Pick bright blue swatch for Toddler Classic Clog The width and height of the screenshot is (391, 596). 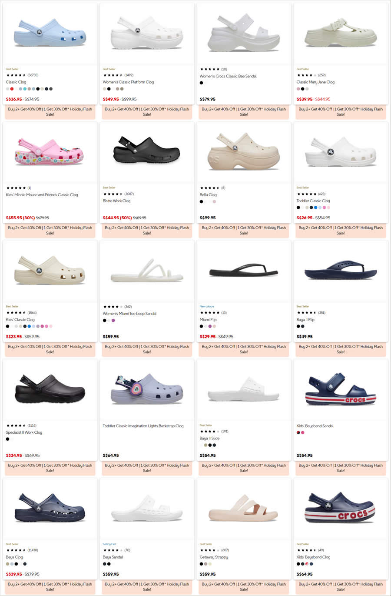coord(316,208)
